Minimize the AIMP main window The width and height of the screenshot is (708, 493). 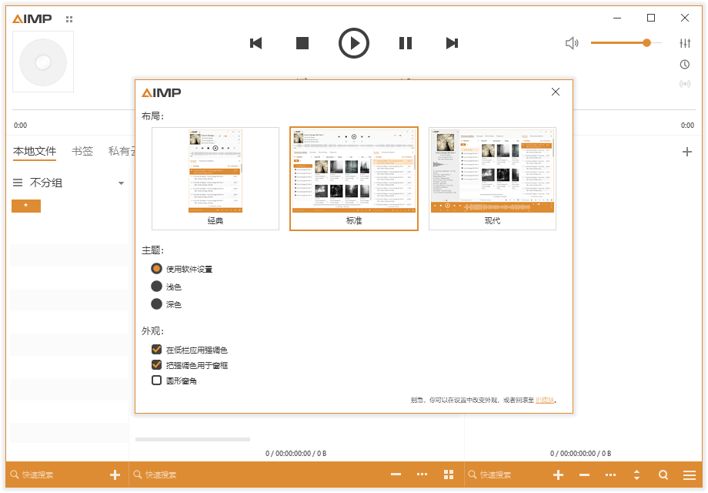617,18
